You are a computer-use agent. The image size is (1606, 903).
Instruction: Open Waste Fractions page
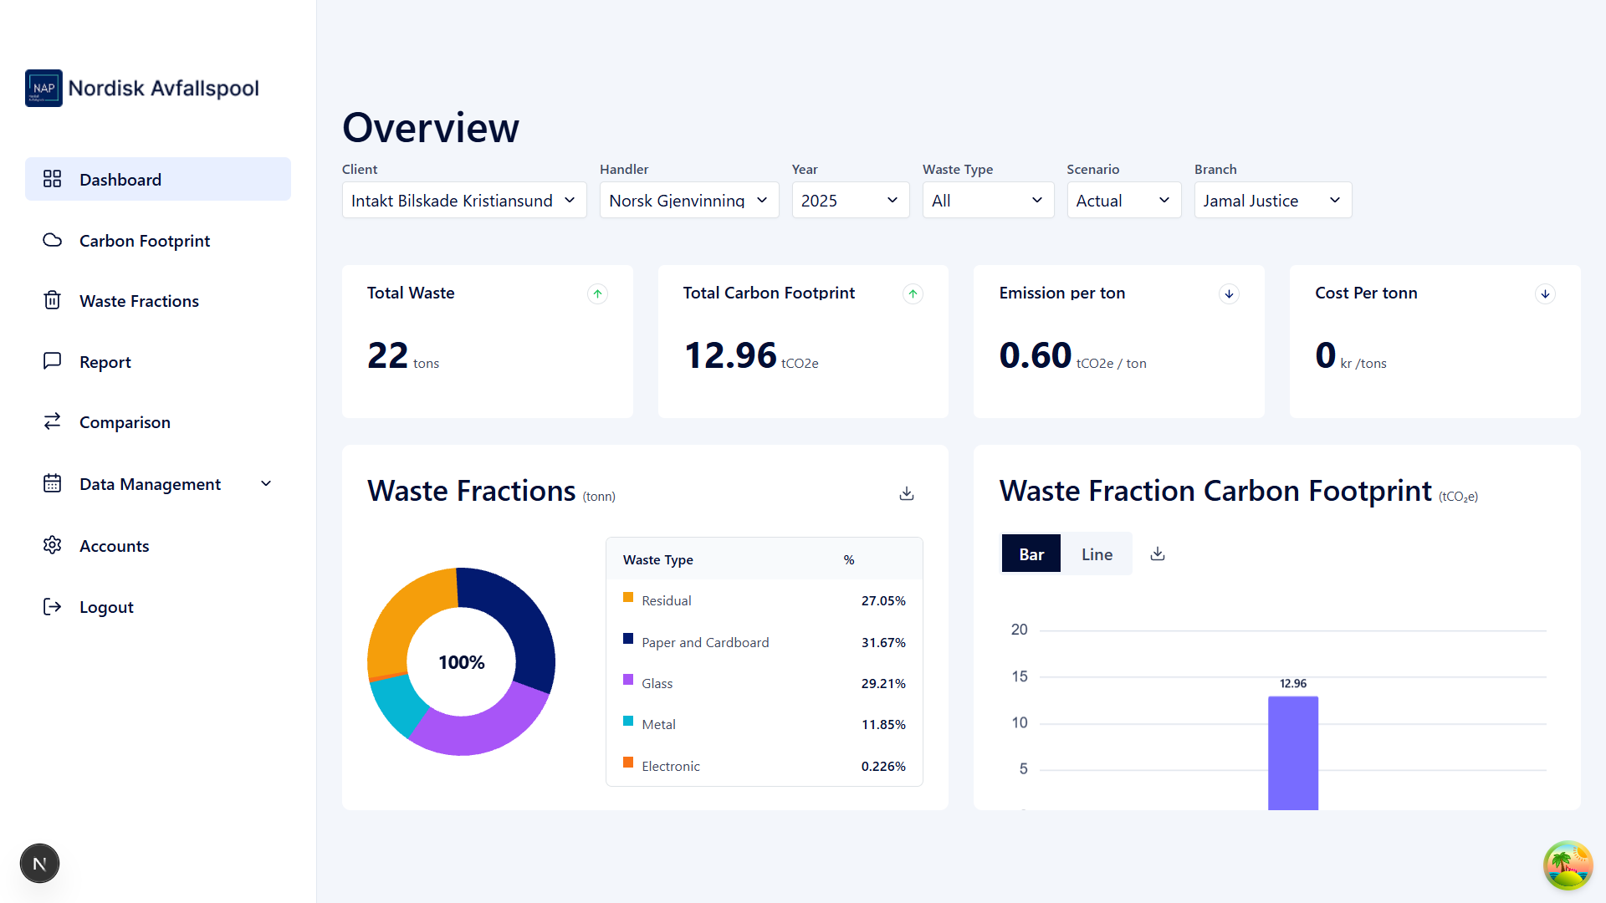point(158,300)
